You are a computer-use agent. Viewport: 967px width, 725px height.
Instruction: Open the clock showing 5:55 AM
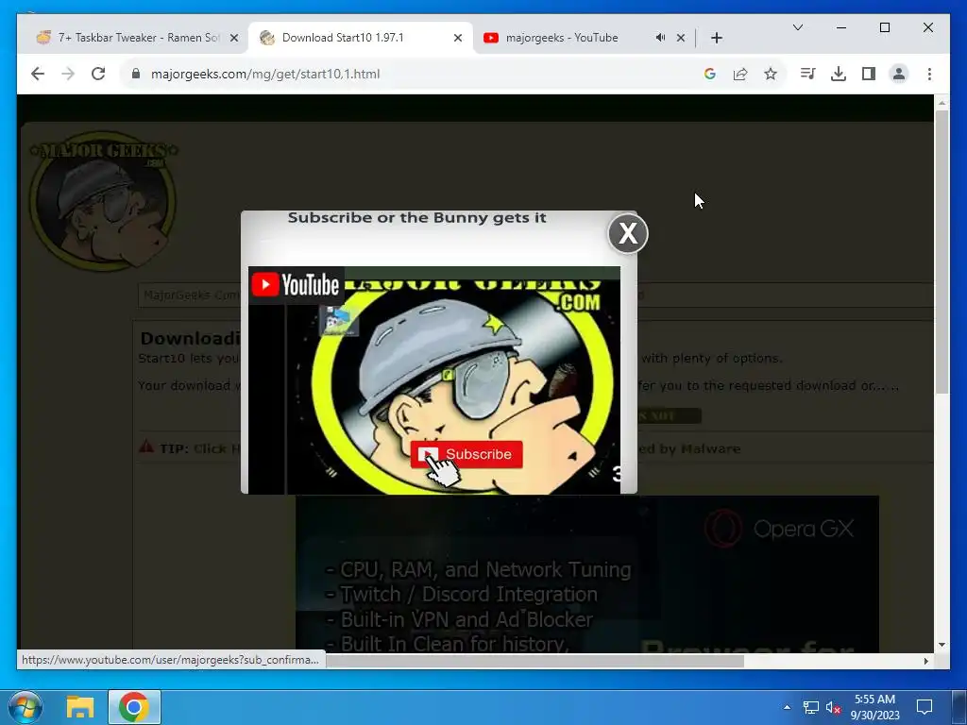875,707
